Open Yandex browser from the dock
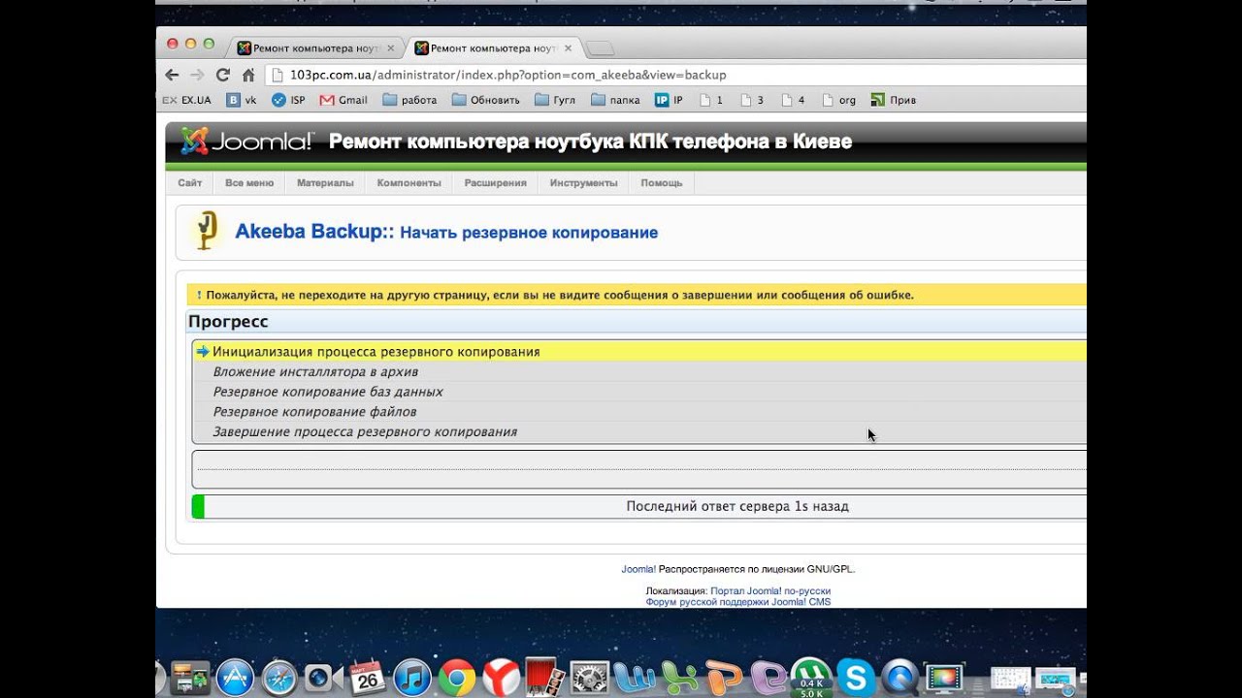The height and width of the screenshot is (698, 1242). [502, 678]
